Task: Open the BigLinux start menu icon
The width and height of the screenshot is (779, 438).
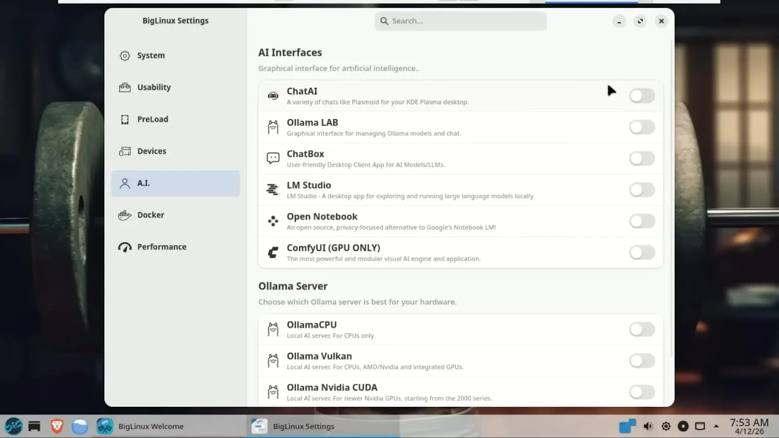Action: tap(14, 426)
